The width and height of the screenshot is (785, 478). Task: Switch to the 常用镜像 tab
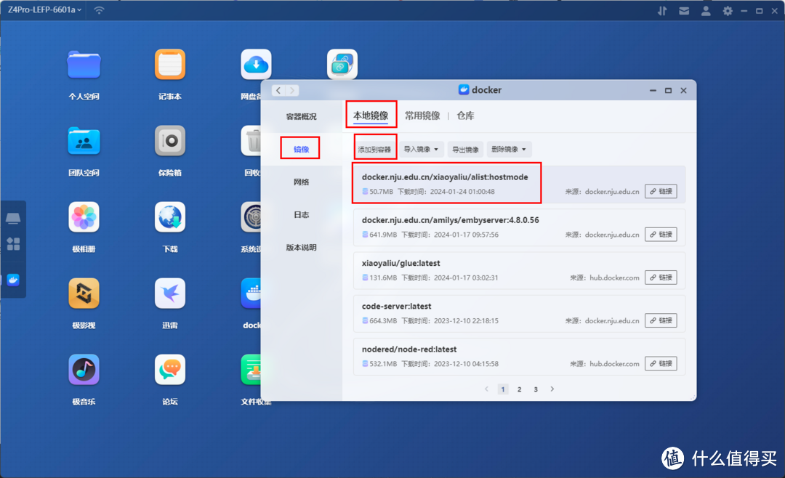pos(422,116)
